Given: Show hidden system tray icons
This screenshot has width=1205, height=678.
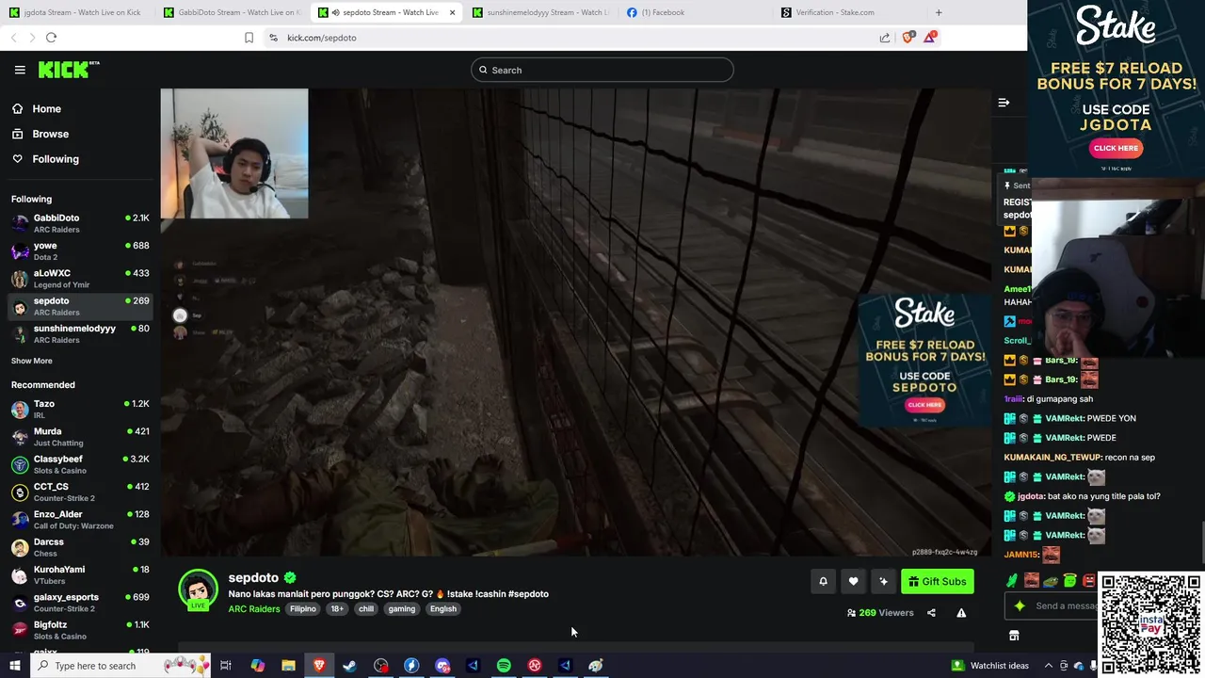Looking at the screenshot, I should 1049,666.
